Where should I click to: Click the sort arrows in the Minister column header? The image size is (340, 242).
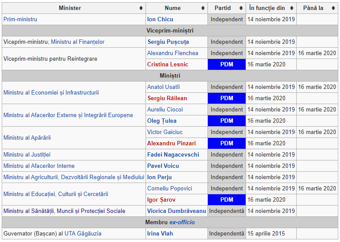(x=141, y=8)
